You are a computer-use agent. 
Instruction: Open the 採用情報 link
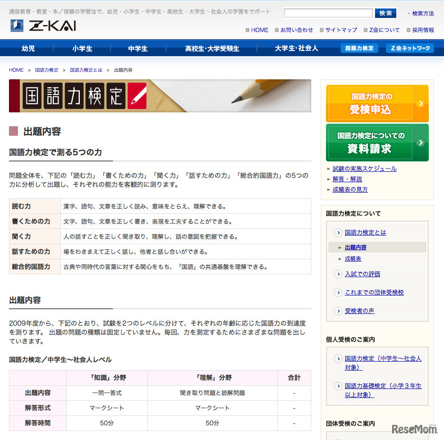423,30
